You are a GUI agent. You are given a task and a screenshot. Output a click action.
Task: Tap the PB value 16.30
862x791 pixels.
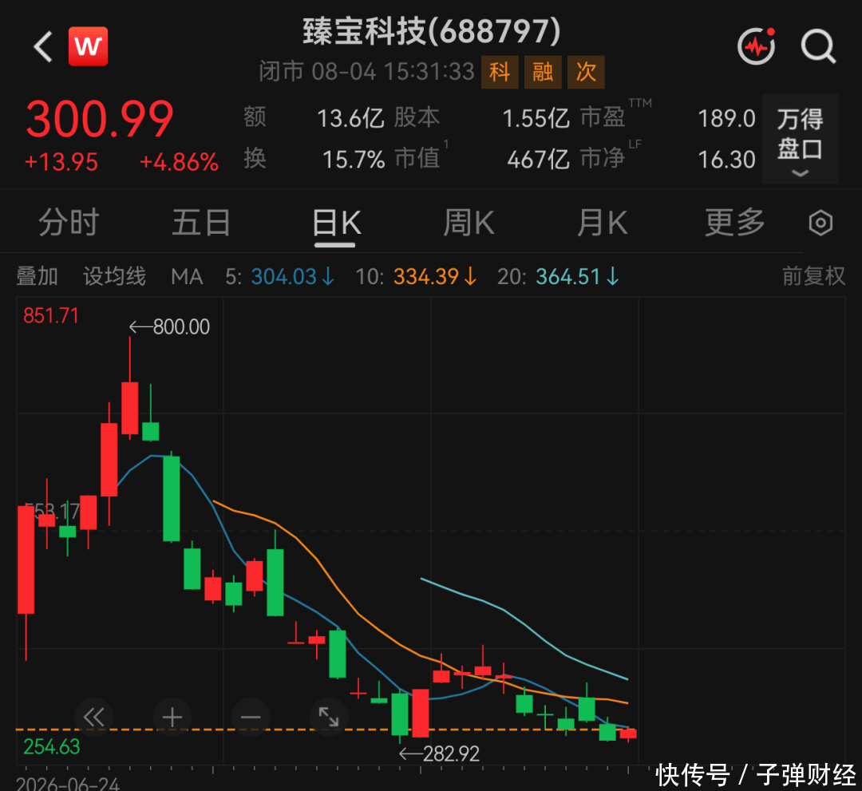click(727, 160)
